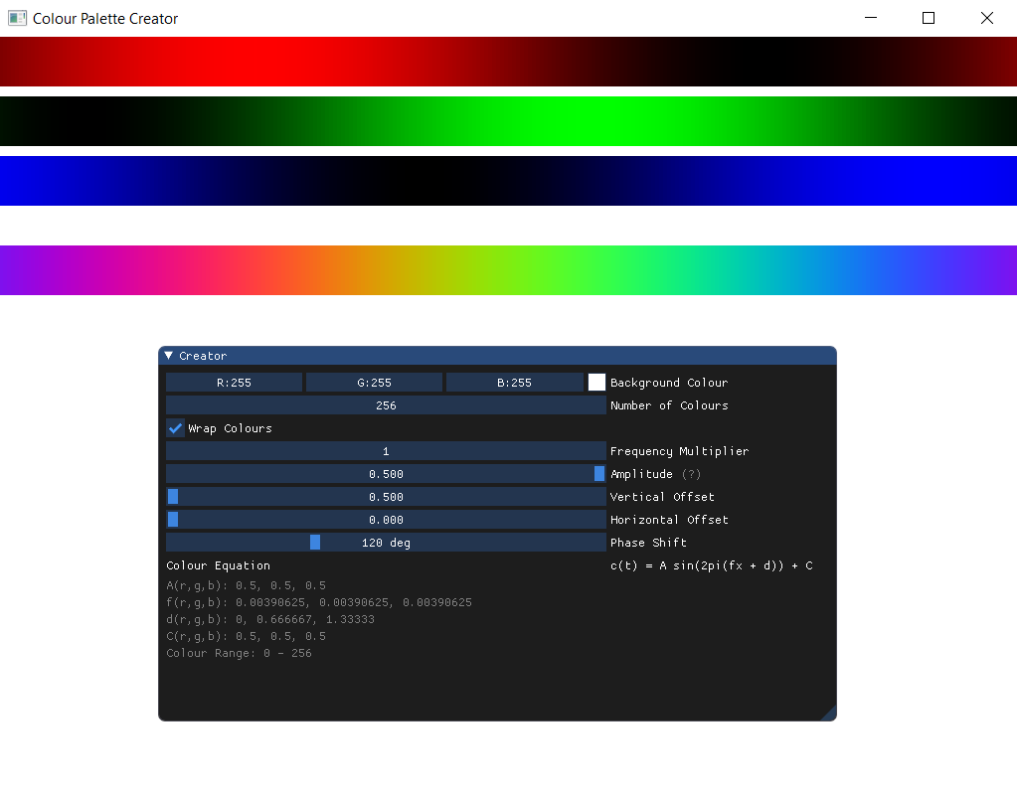Image resolution: width=1017 pixels, height=799 pixels.
Task: Click the Horizontal Offset slider at 0.000
Action: pyautogui.click(x=386, y=520)
